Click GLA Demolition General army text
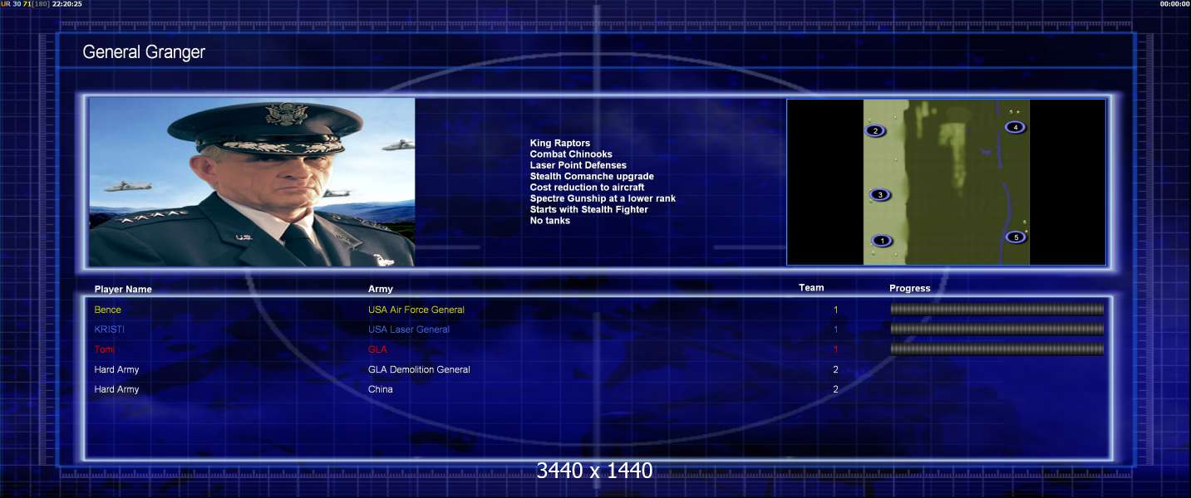Screen dimensions: 1191x498 coord(419,369)
